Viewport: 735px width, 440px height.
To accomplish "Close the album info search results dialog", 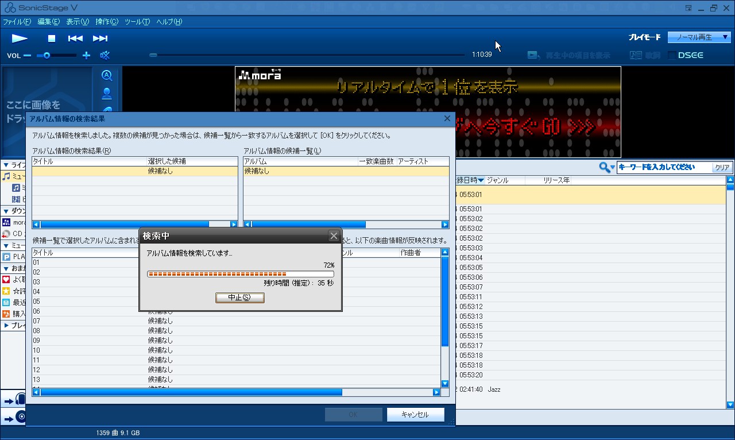I will pyautogui.click(x=447, y=118).
